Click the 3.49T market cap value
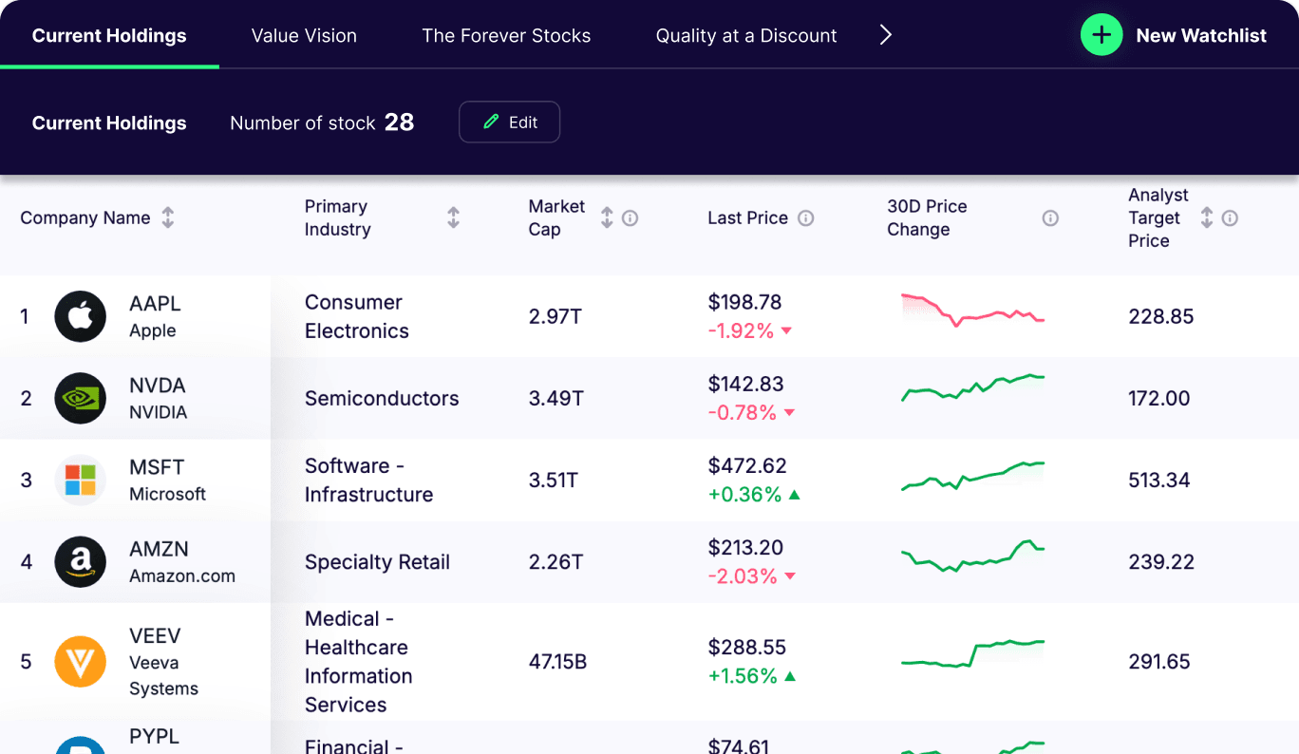The height and width of the screenshot is (754, 1299). pyautogui.click(x=556, y=398)
